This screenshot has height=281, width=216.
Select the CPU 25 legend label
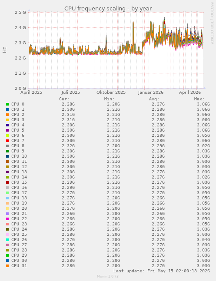coord(19,234)
